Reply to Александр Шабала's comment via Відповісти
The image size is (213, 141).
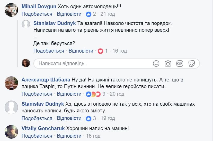[69, 94]
